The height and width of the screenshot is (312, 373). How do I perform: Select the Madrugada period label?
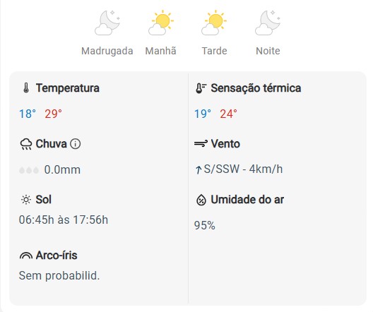tap(107, 51)
